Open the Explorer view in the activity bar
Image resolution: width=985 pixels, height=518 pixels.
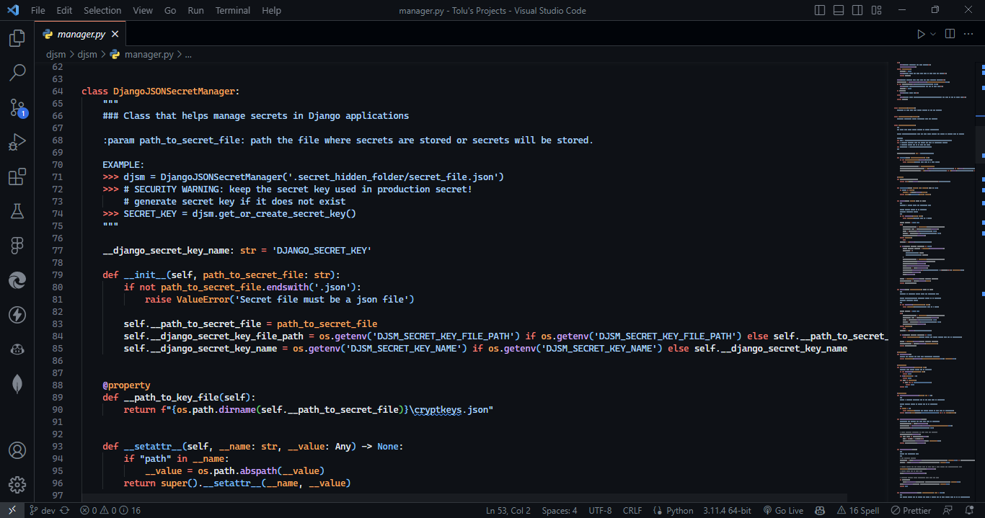[17, 38]
